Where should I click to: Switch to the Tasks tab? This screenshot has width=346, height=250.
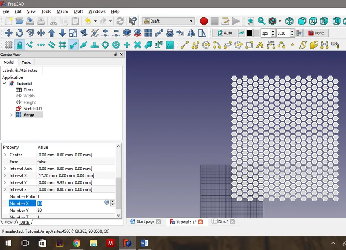point(27,62)
